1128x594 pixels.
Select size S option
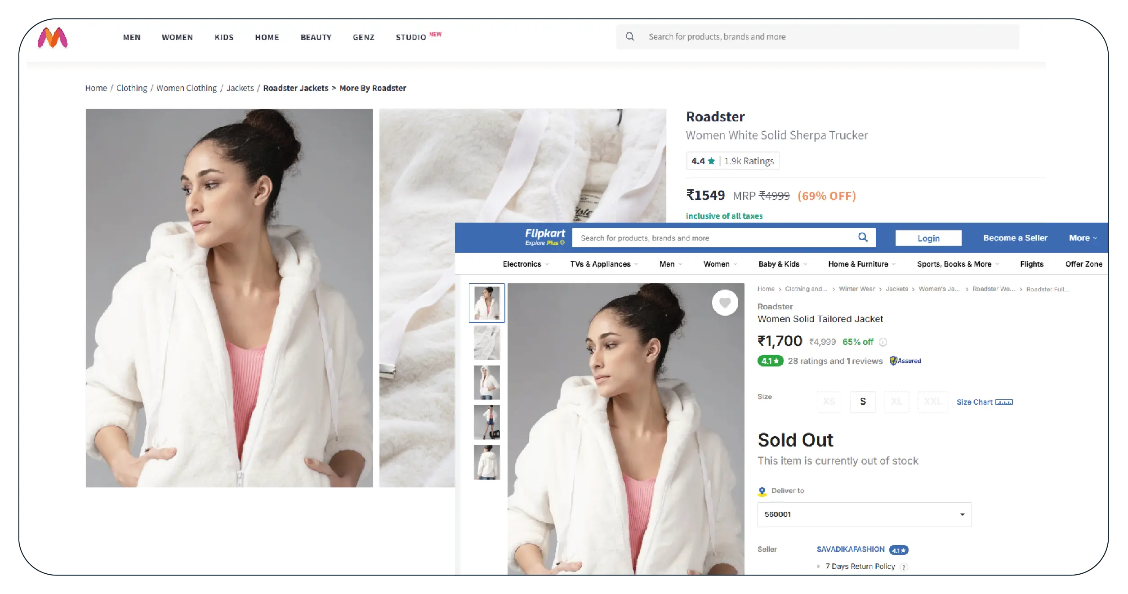pyautogui.click(x=863, y=402)
